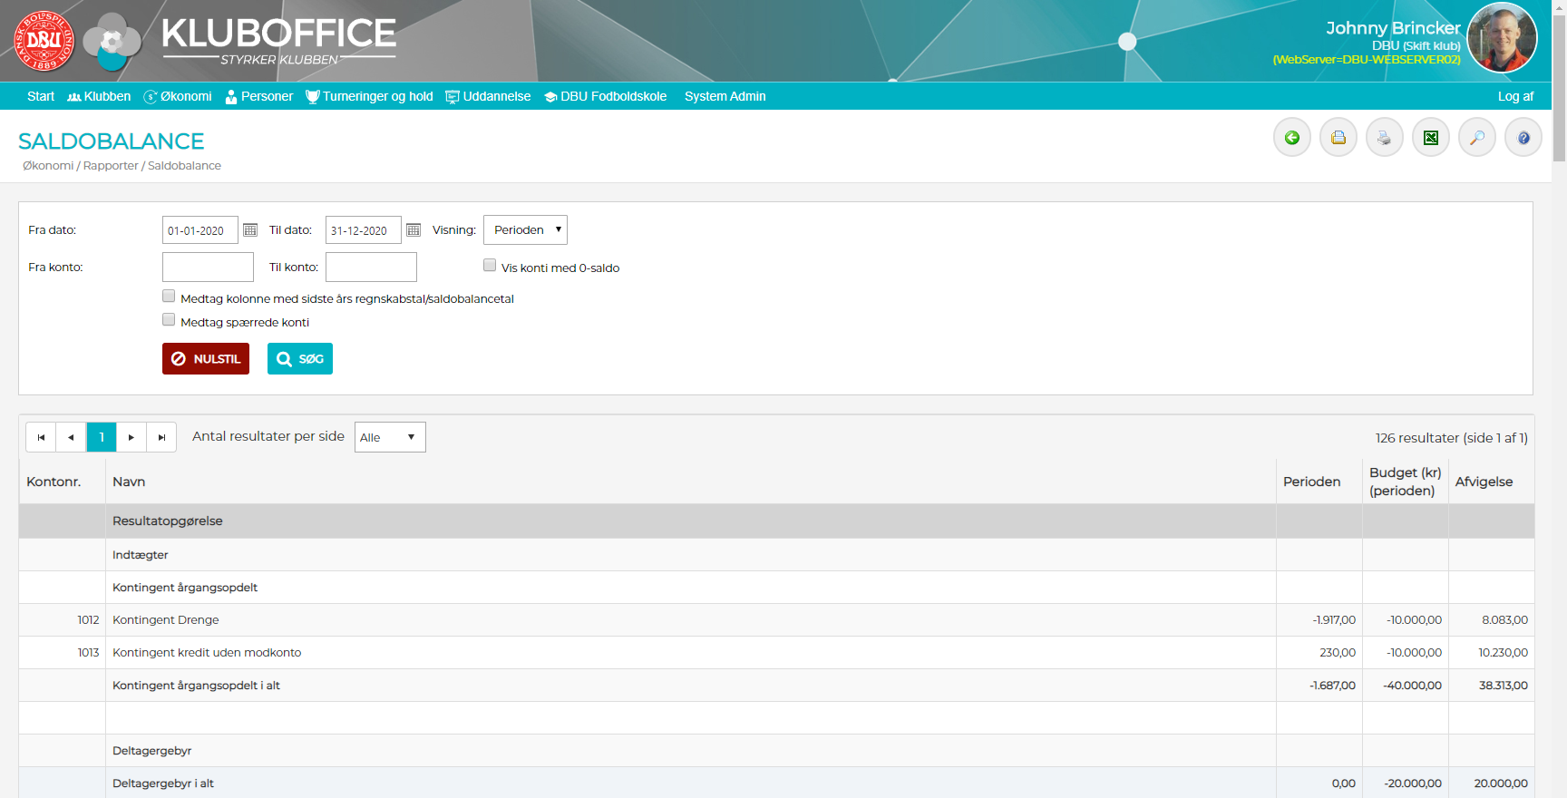Click the green back arrow icon

coord(1291,138)
